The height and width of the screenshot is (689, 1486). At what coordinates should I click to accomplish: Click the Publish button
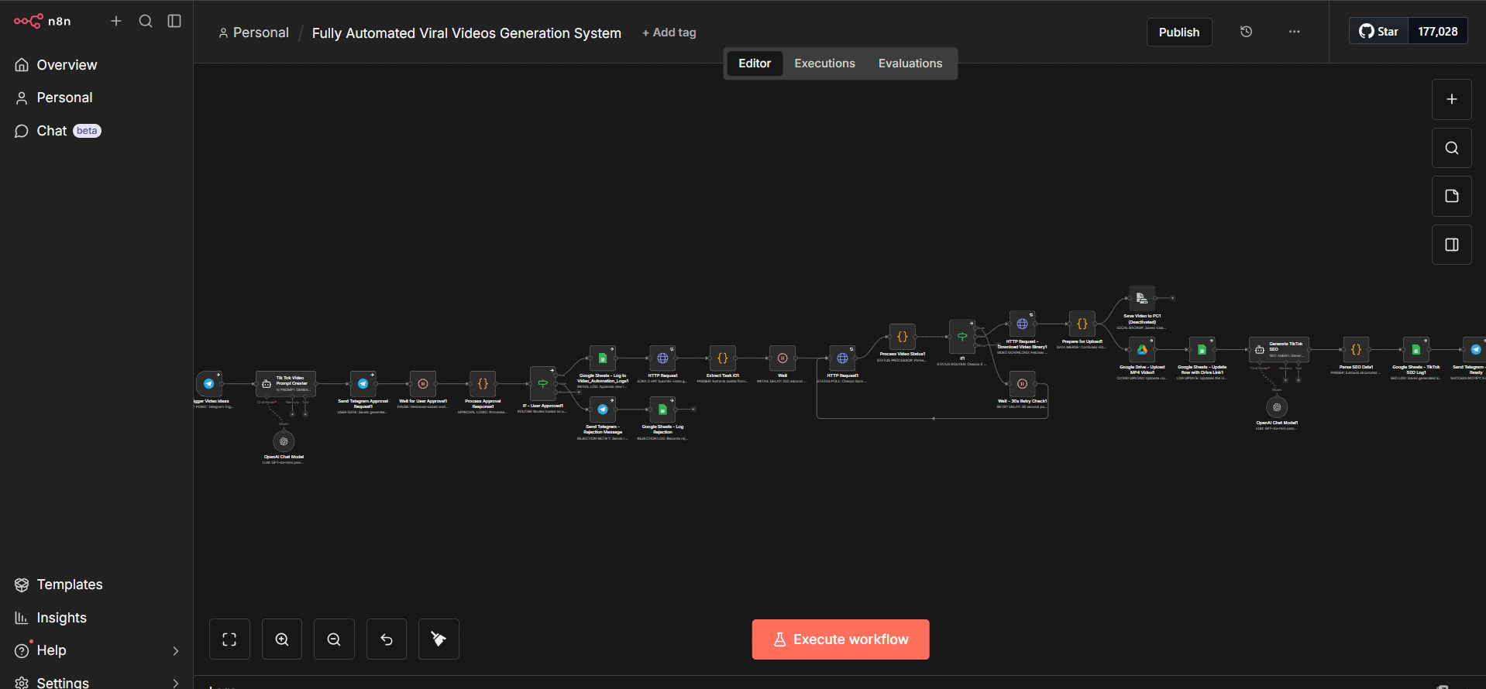(1179, 33)
